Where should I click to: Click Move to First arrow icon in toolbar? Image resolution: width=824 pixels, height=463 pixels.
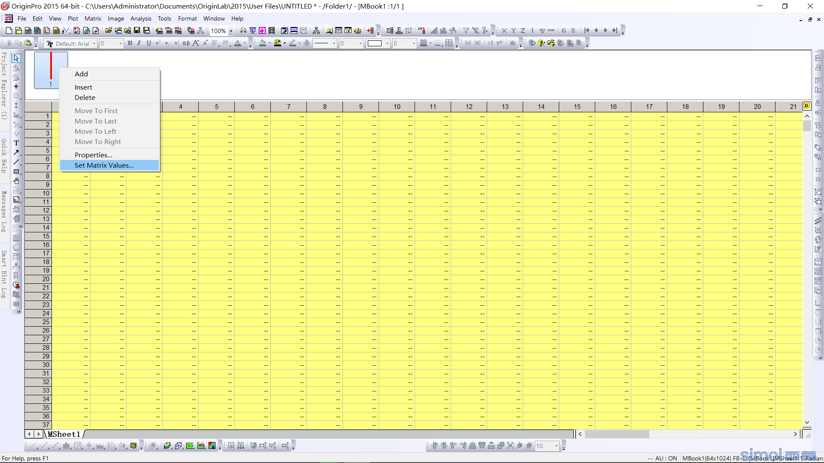(587, 30)
